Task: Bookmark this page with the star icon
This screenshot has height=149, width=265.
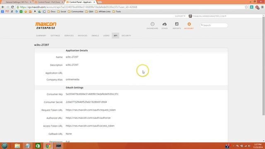Action: point(246,7)
